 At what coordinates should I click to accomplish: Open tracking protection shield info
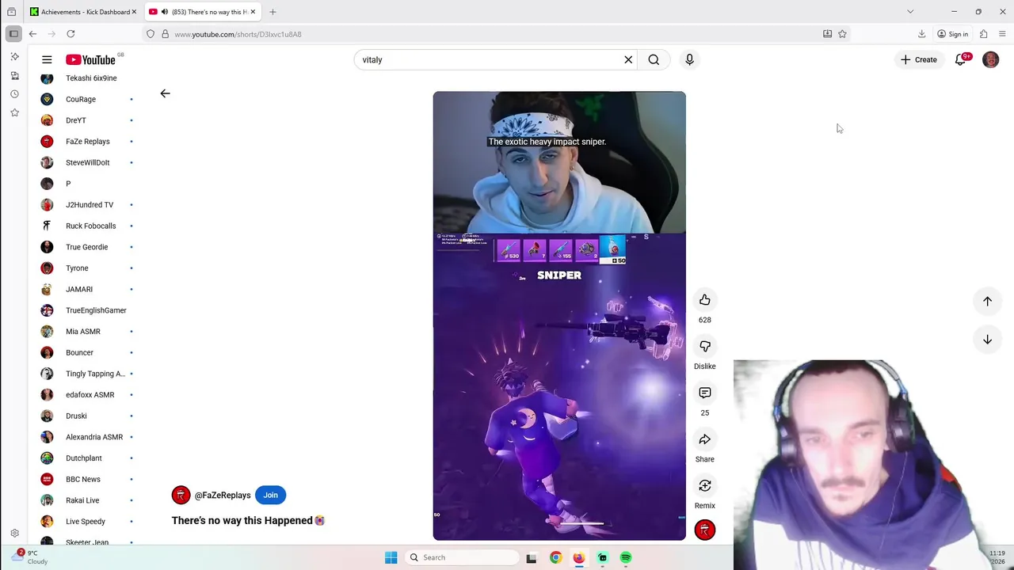(x=150, y=34)
